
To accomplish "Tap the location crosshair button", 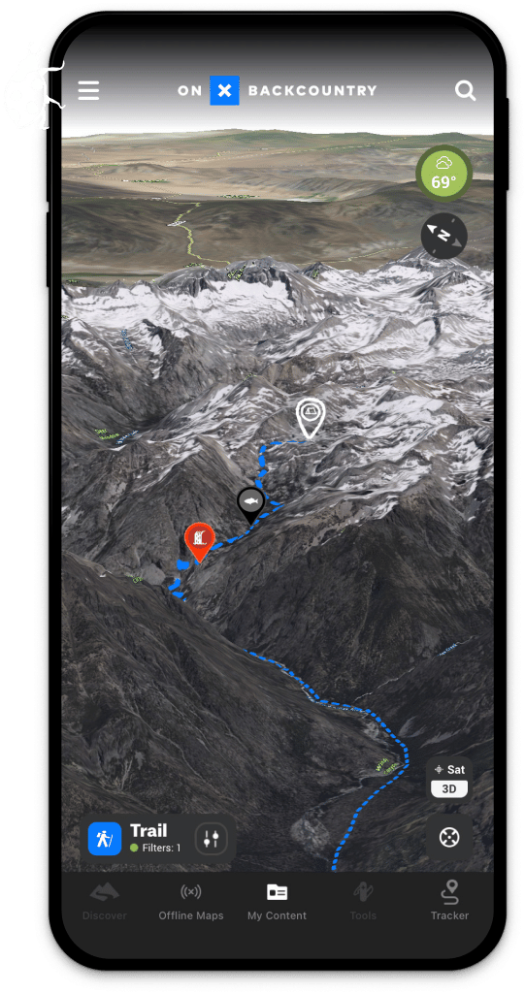I will [449, 838].
